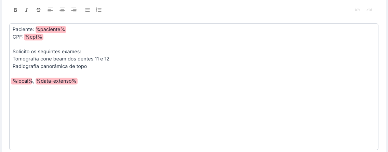Select the %paciente% placeholder tag
This screenshot has width=388, height=152.
(x=51, y=29)
